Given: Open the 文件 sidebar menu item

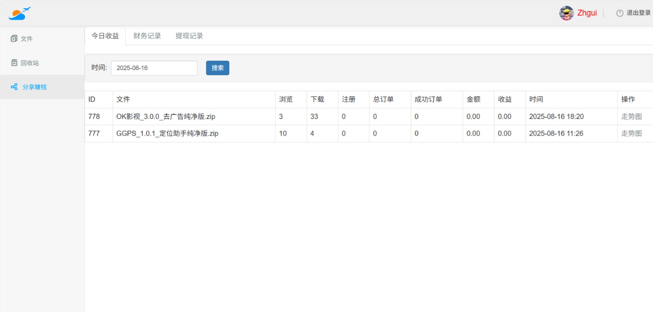Looking at the screenshot, I should point(27,39).
